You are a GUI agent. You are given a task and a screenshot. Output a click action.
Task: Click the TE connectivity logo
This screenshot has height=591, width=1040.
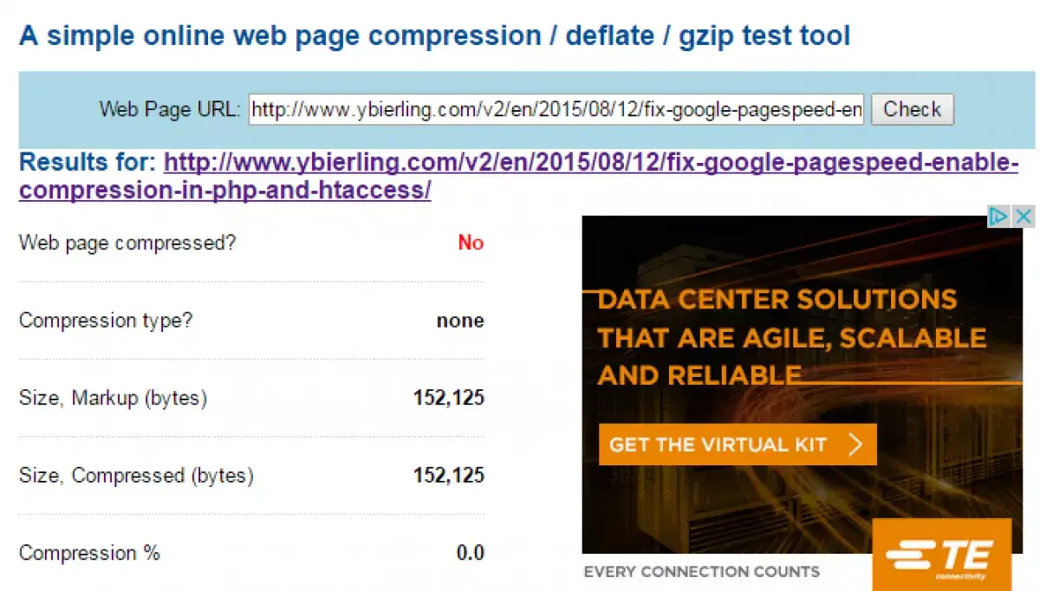[x=942, y=555]
